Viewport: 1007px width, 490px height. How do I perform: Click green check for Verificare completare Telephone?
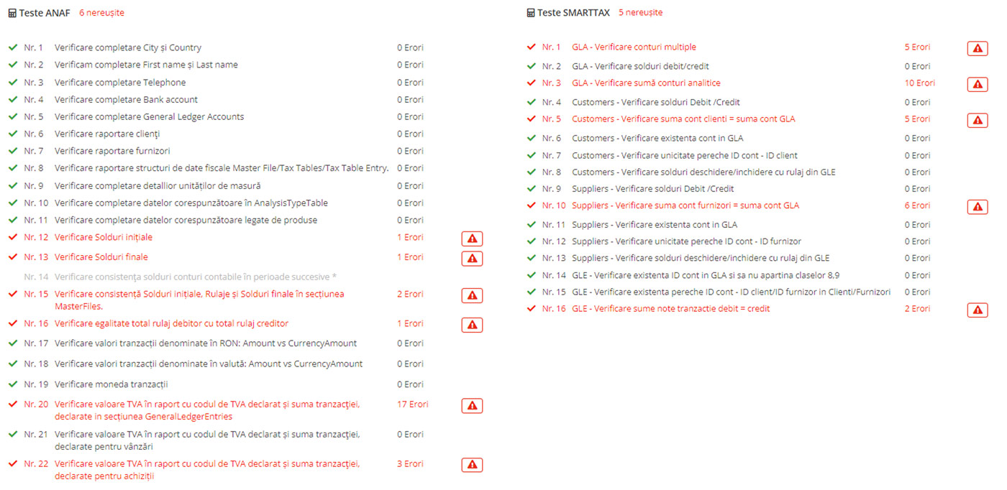coord(13,82)
